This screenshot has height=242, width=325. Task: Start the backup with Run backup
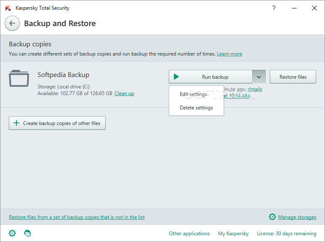pyautogui.click(x=211, y=77)
